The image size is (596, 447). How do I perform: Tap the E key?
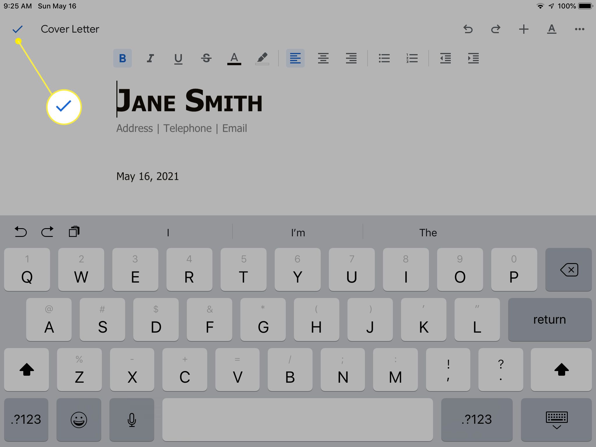tap(135, 269)
